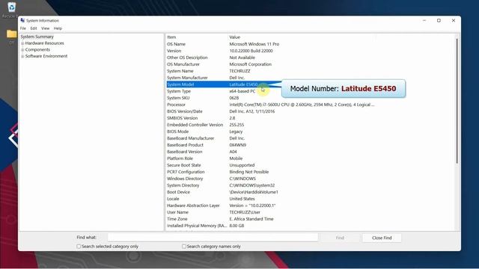Select the System Type row
479x269 pixels.
(x=310, y=91)
